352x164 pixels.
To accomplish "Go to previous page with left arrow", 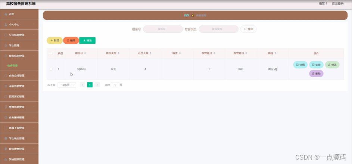I will pyautogui.click(x=82, y=85).
